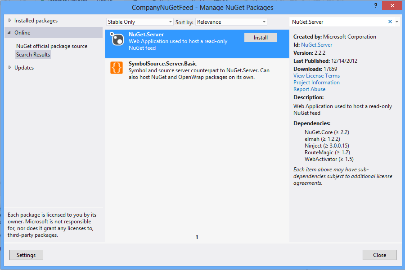This screenshot has height=270, width=405.
Task: Click the SymbolSource.Server.Basic package icon
Action: tap(117, 68)
